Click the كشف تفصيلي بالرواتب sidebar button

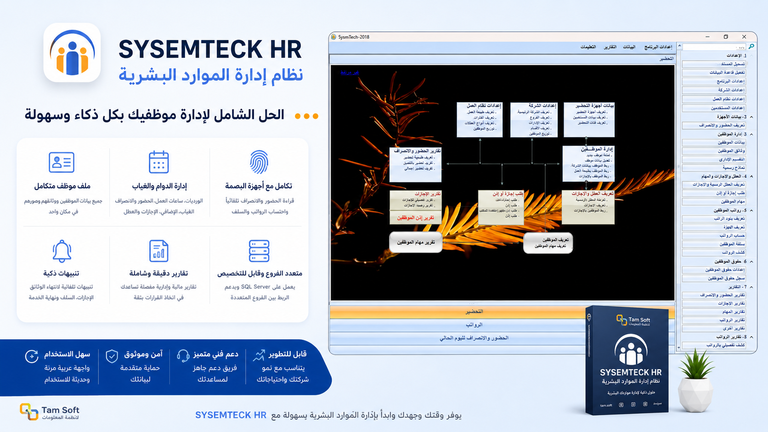click(x=714, y=345)
